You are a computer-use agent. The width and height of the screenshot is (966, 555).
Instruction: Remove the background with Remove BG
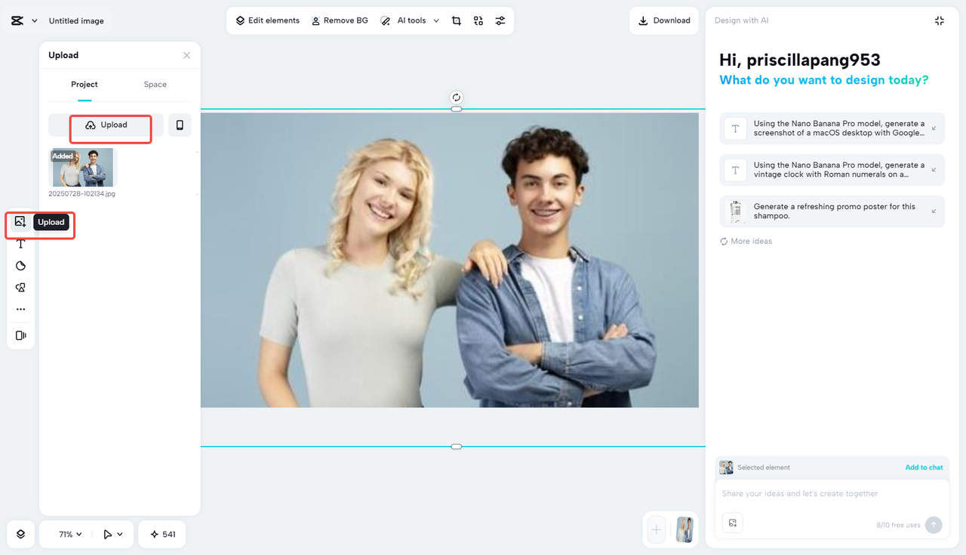(x=340, y=20)
